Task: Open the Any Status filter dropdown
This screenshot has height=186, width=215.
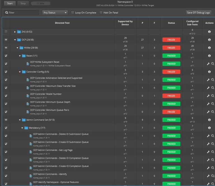Action: click(x=55, y=13)
